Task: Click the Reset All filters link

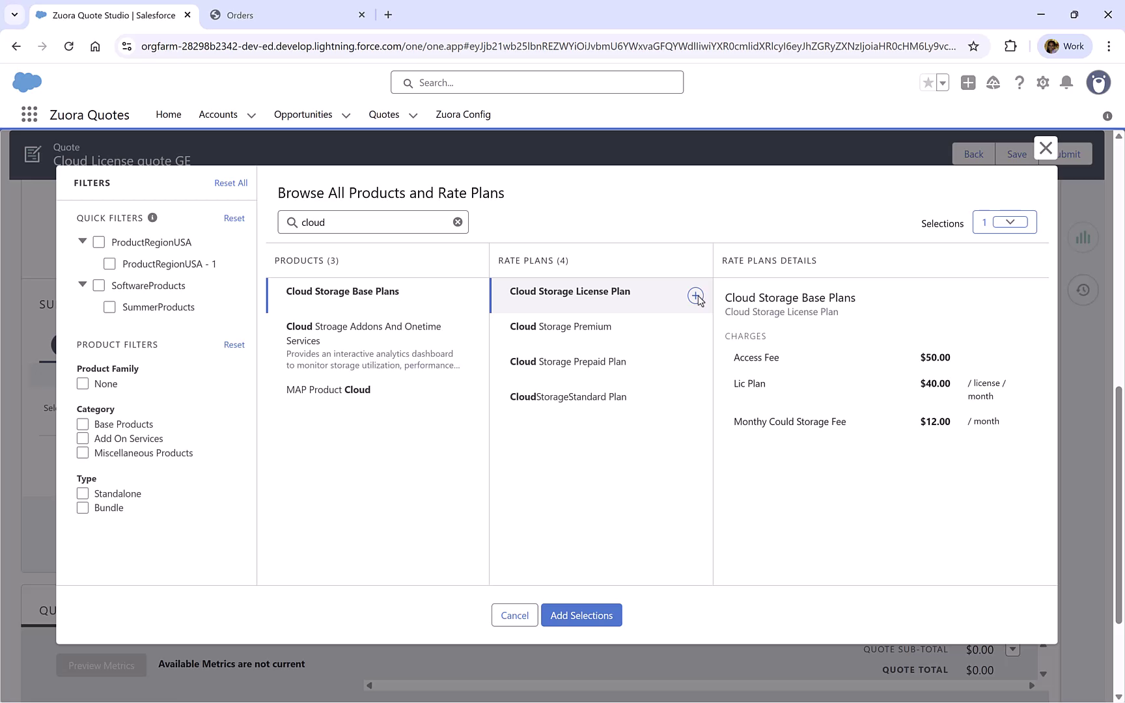Action: [x=230, y=183]
